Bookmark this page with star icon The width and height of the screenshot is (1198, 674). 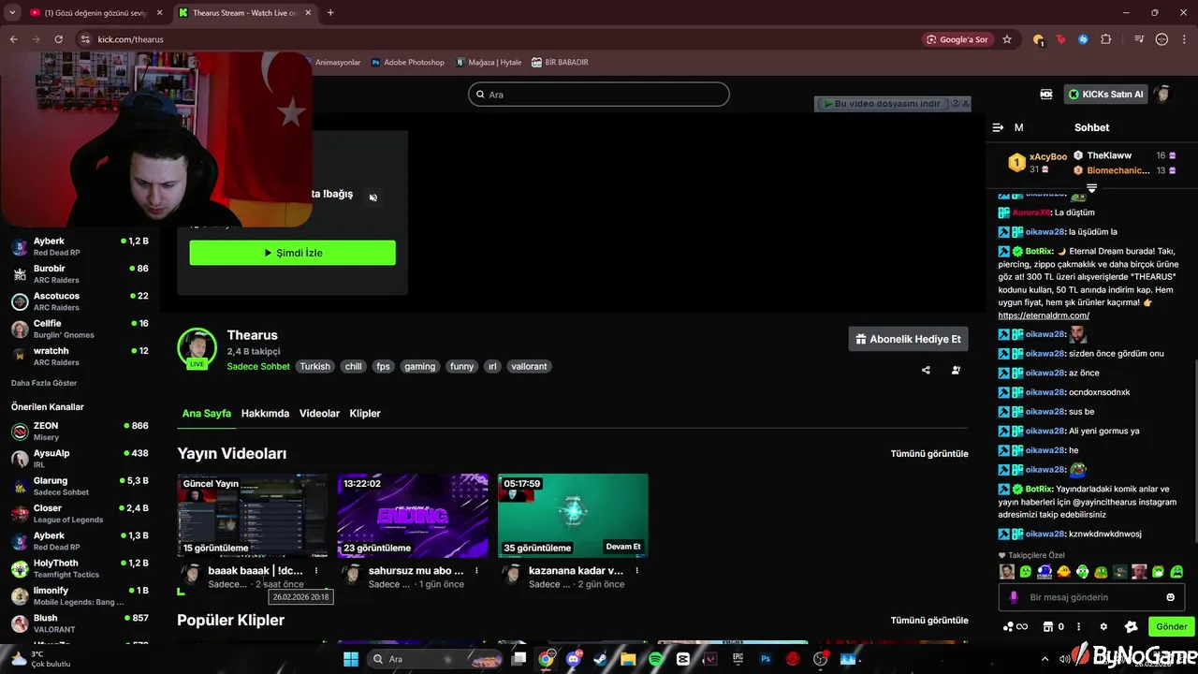click(x=1007, y=39)
